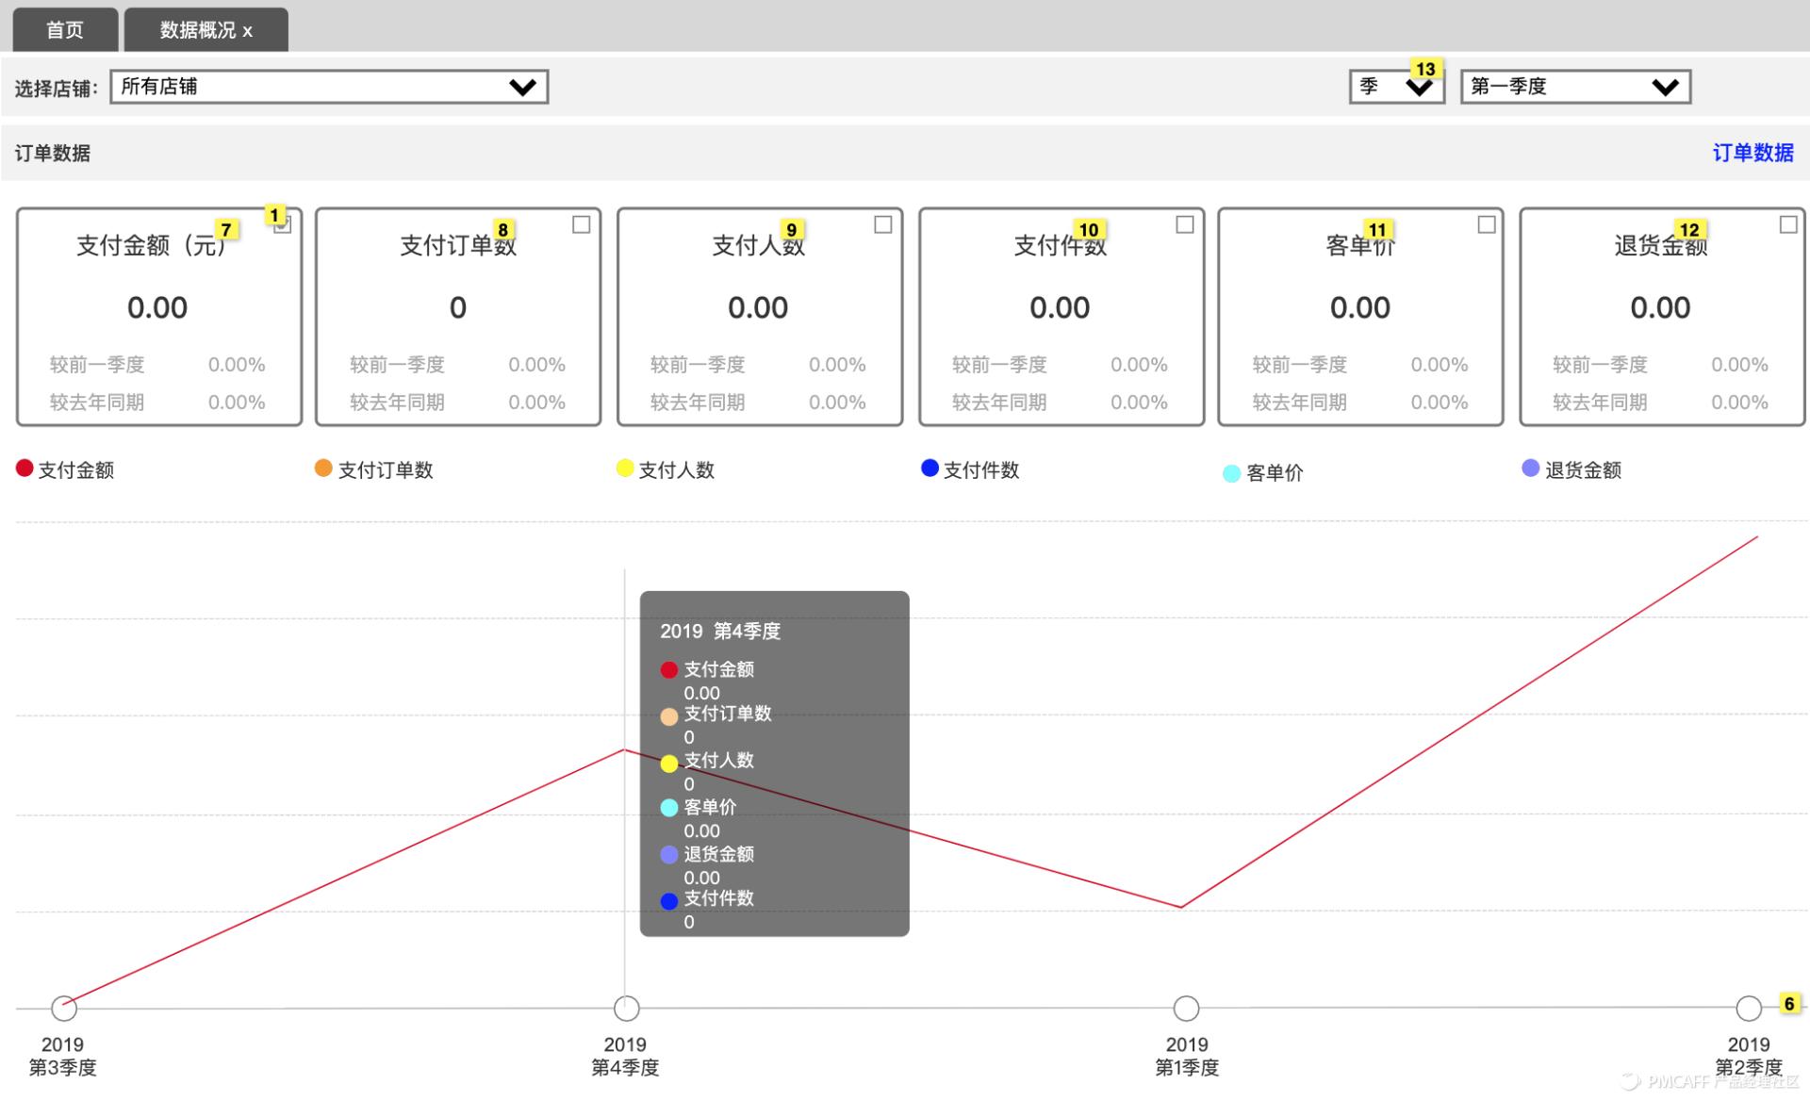Screen dimensions: 1810x1101
Task: Open the 所有店铺 store dropdown
Action: [329, 87]
